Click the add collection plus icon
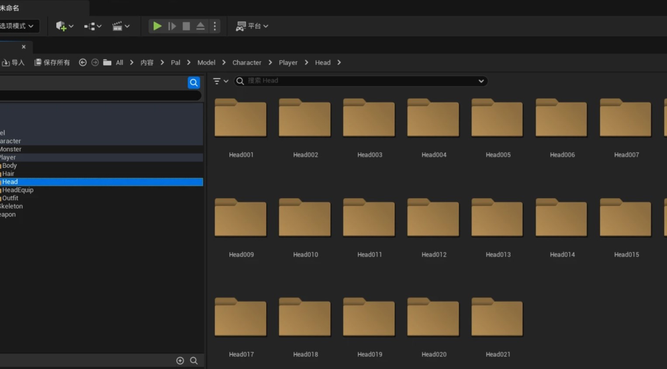The image size is (667, 369). click(180, 361)
